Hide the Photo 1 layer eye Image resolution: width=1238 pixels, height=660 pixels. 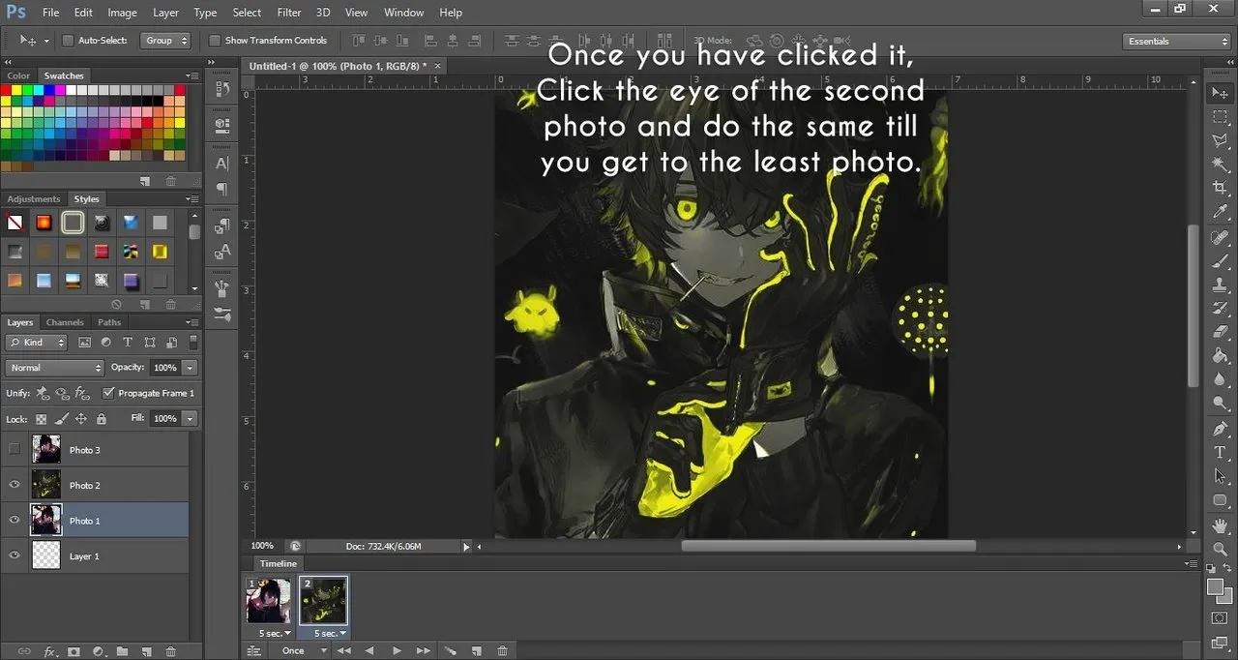tap(14, 521)
